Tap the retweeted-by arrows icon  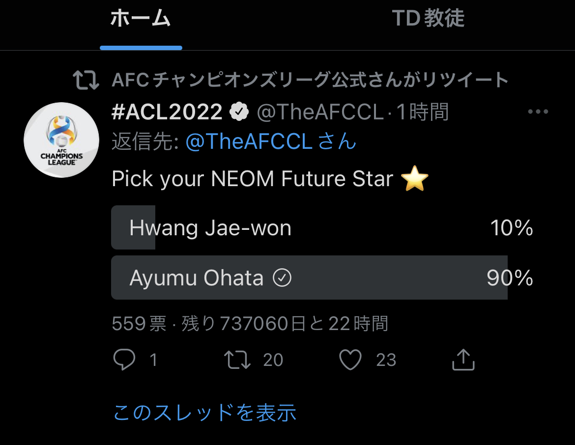pyautogui.click(x=86, y=80)
